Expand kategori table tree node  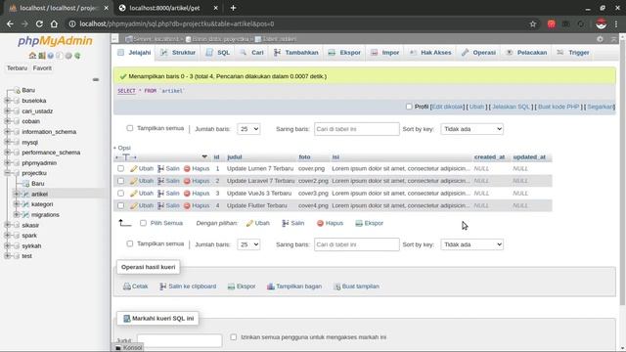[x=17, y=204]
